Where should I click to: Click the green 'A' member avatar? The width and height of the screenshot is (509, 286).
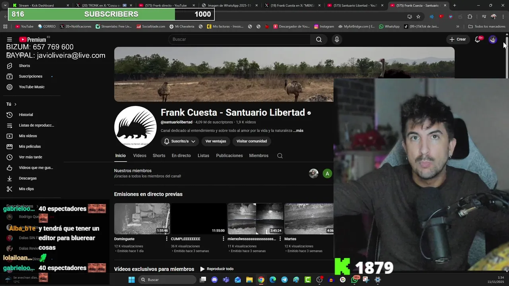pyautogui.click(x=327, y=174)
